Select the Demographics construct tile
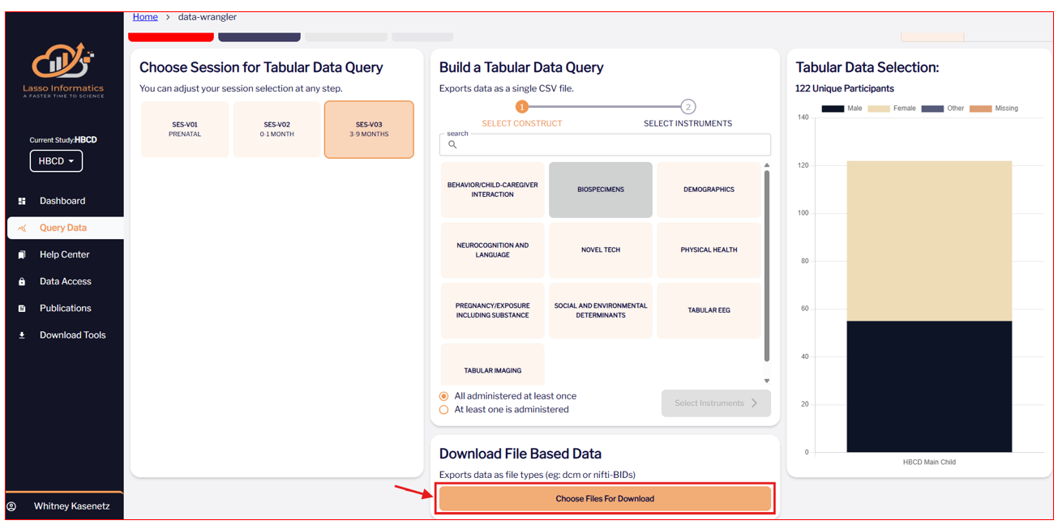 (709, 190)
